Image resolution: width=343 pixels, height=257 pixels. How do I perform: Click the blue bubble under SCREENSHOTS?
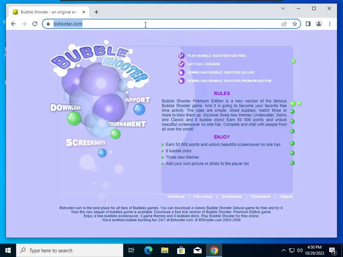click(102, 153)
